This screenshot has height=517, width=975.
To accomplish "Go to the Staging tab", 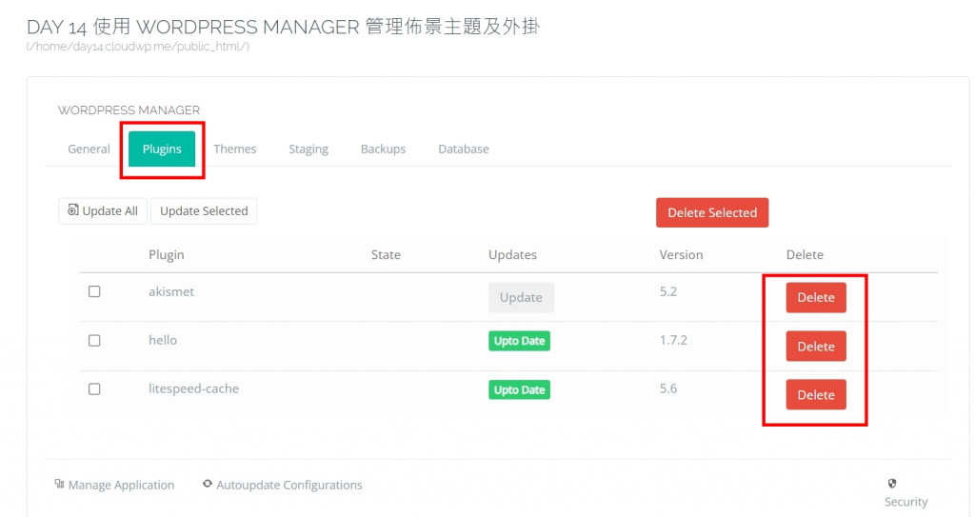I will [x=308, y=149].
